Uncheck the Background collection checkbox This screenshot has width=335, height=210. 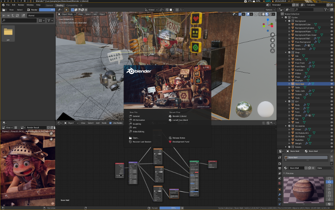(x=289, y=21)
